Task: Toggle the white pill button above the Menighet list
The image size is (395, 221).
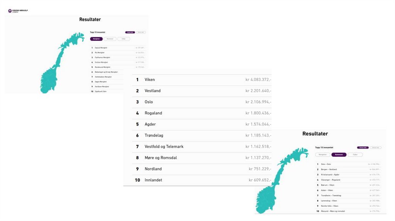Action: pos(141,32)
